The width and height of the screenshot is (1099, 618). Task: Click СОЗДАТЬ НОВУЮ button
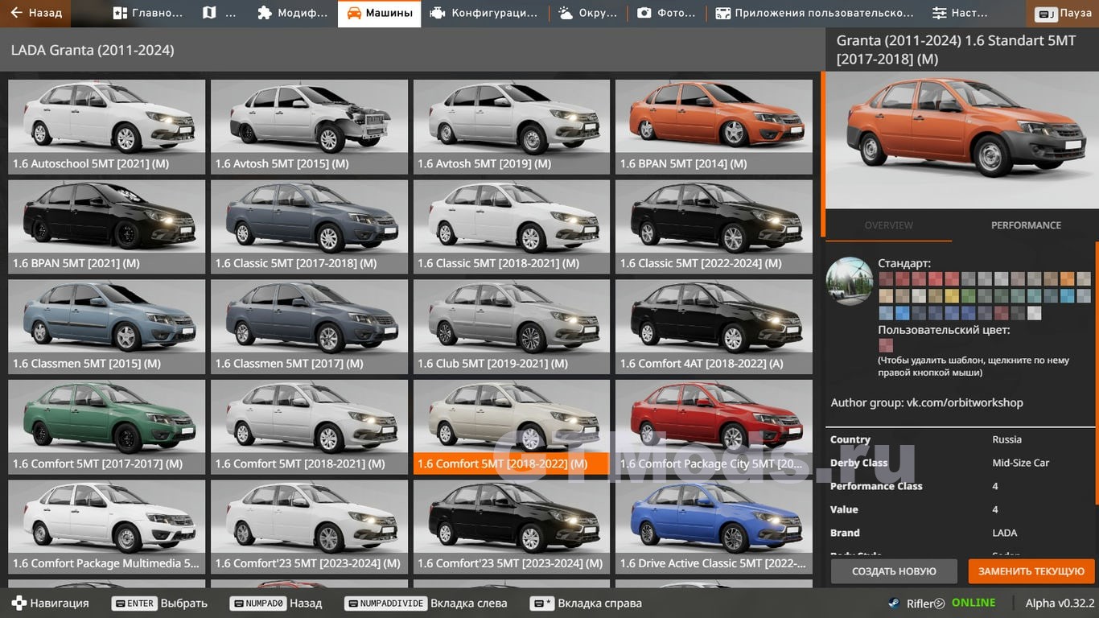click(x=894, y=571)
